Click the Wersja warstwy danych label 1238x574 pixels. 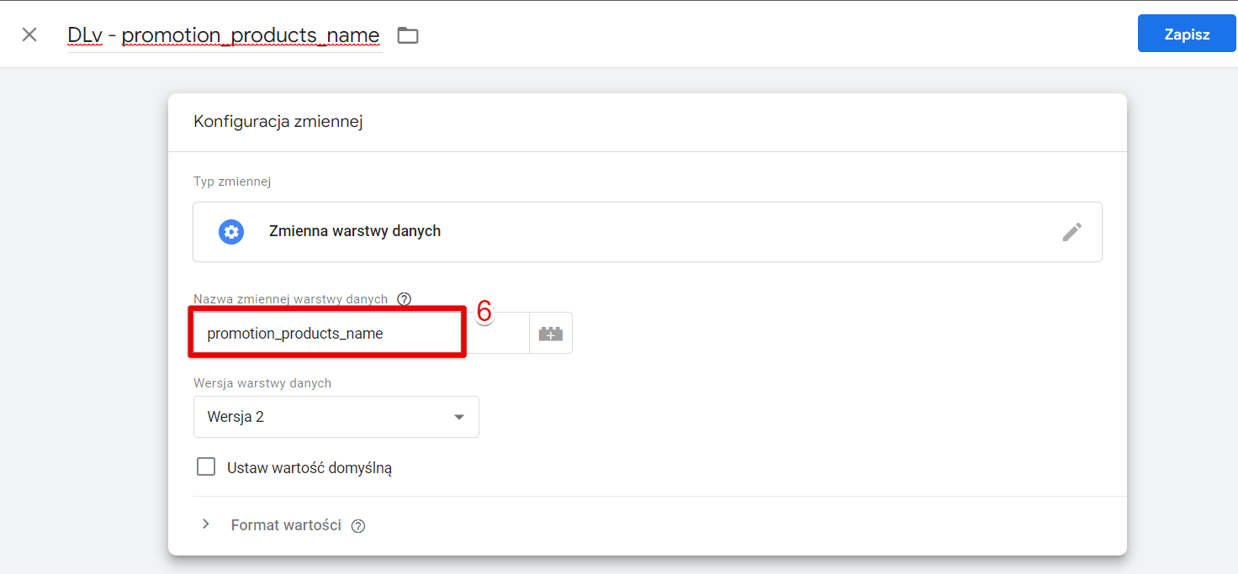click(262, 383)
